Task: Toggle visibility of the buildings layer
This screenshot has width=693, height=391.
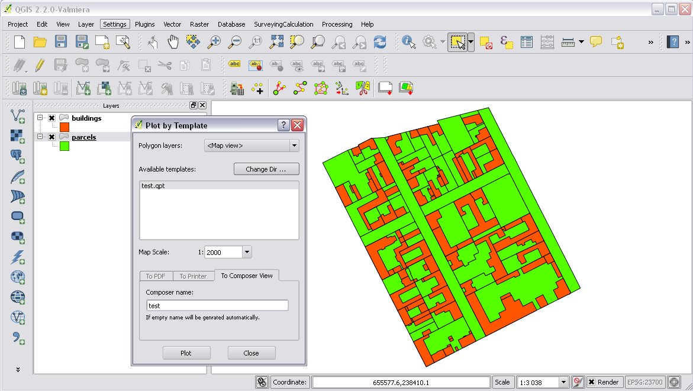Action: pos(52,118)
